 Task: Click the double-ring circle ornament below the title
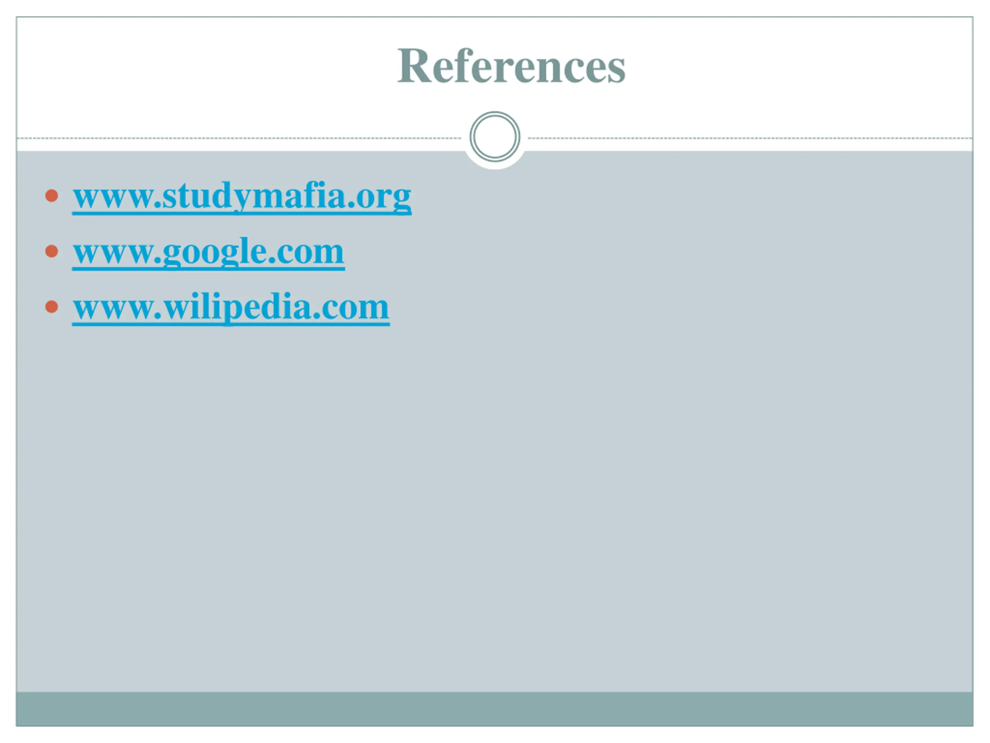pyautogui.click(x=495, y=137)
